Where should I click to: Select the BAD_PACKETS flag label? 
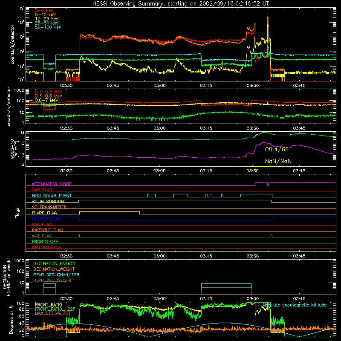tap(46, 247)
